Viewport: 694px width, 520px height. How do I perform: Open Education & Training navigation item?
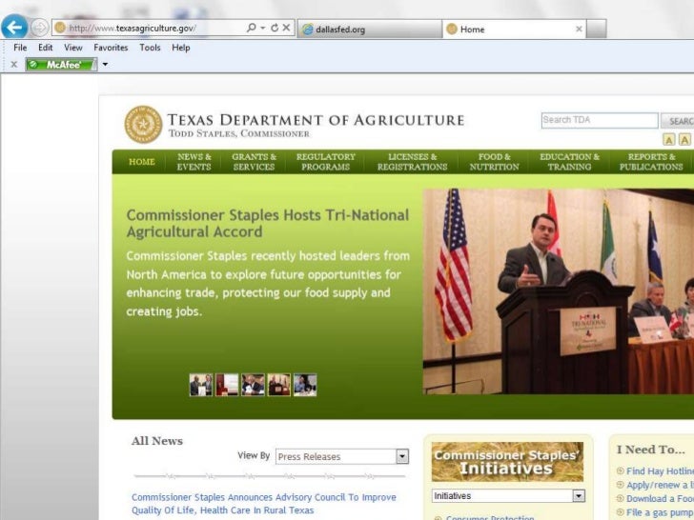coord(569,162)
